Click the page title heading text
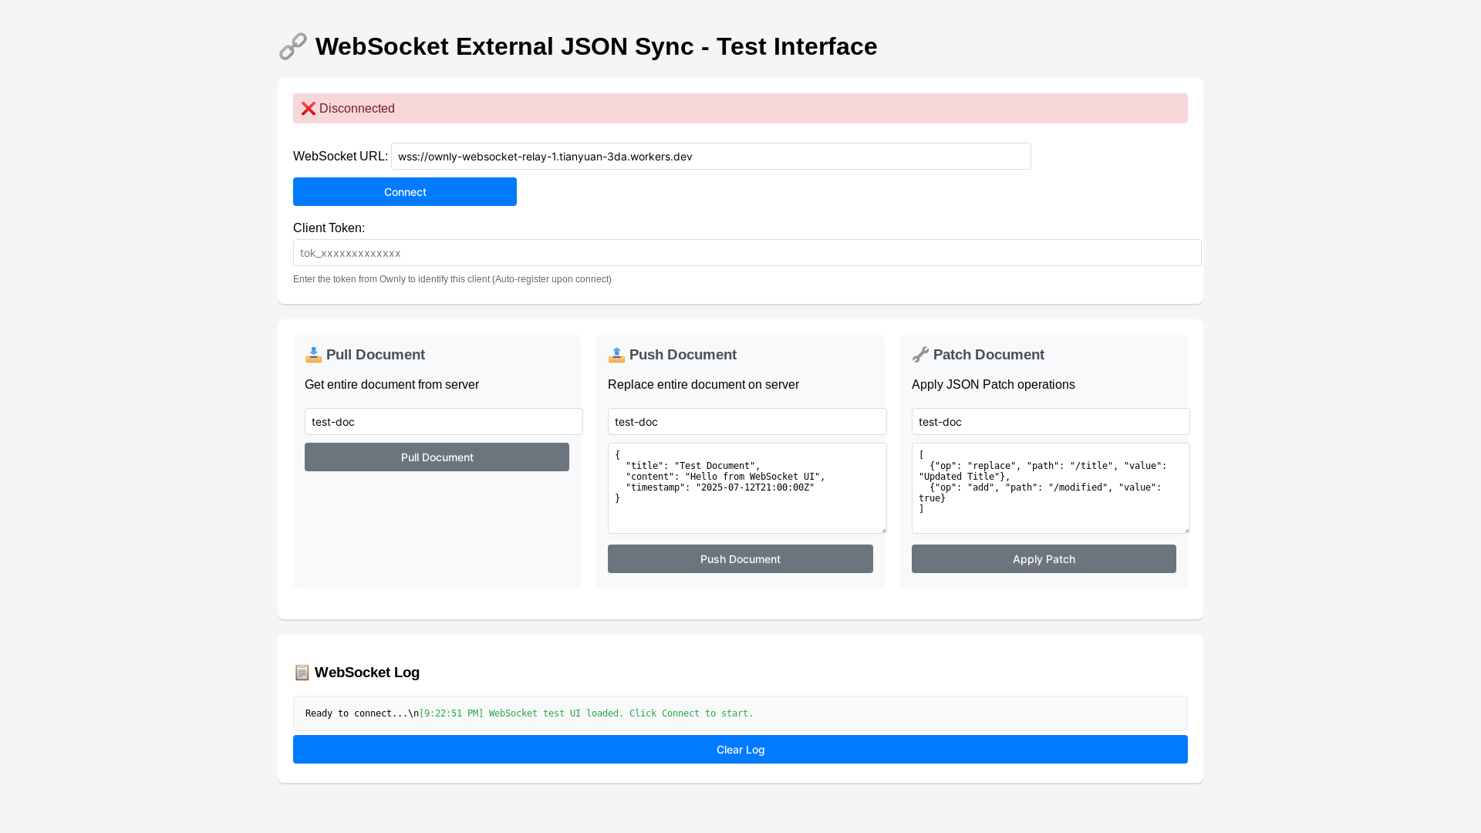Image resolution: width=1481 pixels, height=833 pixels. (596, 46)
